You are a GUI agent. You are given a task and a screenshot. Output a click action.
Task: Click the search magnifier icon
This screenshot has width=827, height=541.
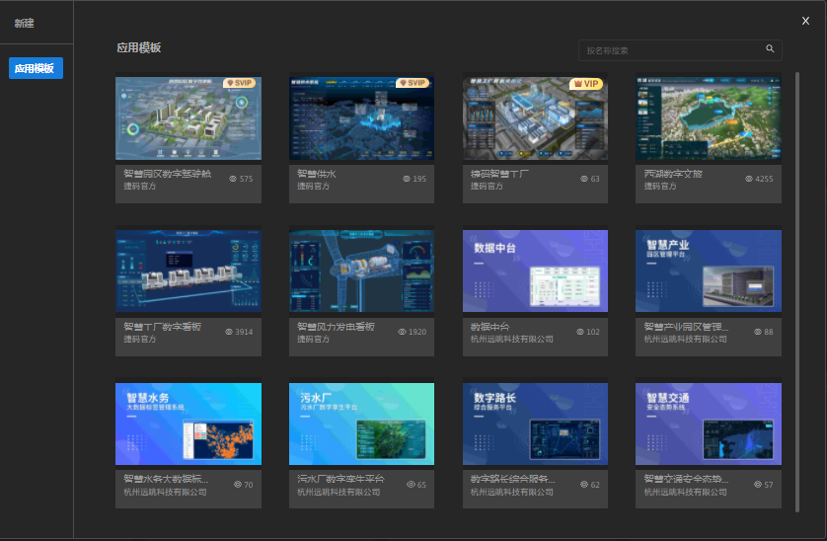[x=770, y=48]
